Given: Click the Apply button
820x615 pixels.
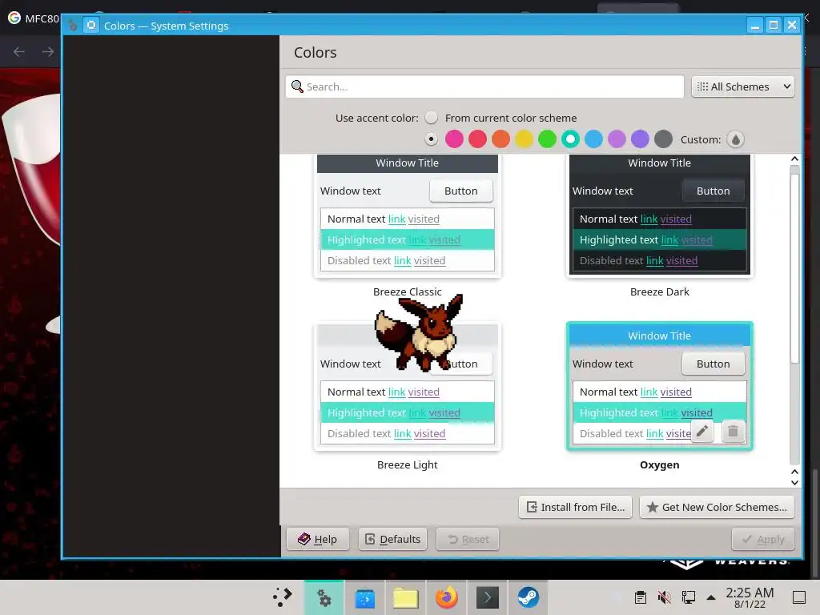Looking at the screenshot, I should point(763,539).
